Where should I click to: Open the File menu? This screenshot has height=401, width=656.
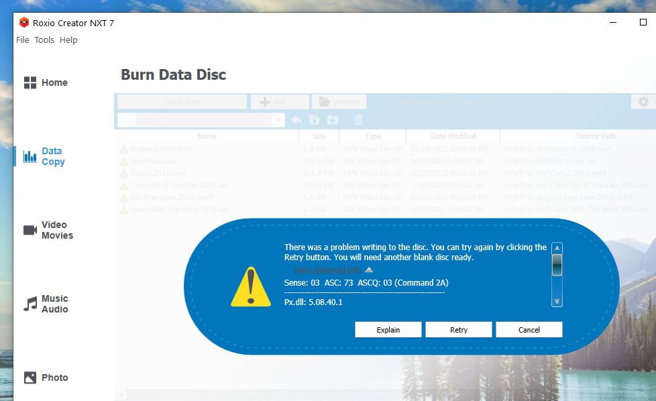click(23, 40)
